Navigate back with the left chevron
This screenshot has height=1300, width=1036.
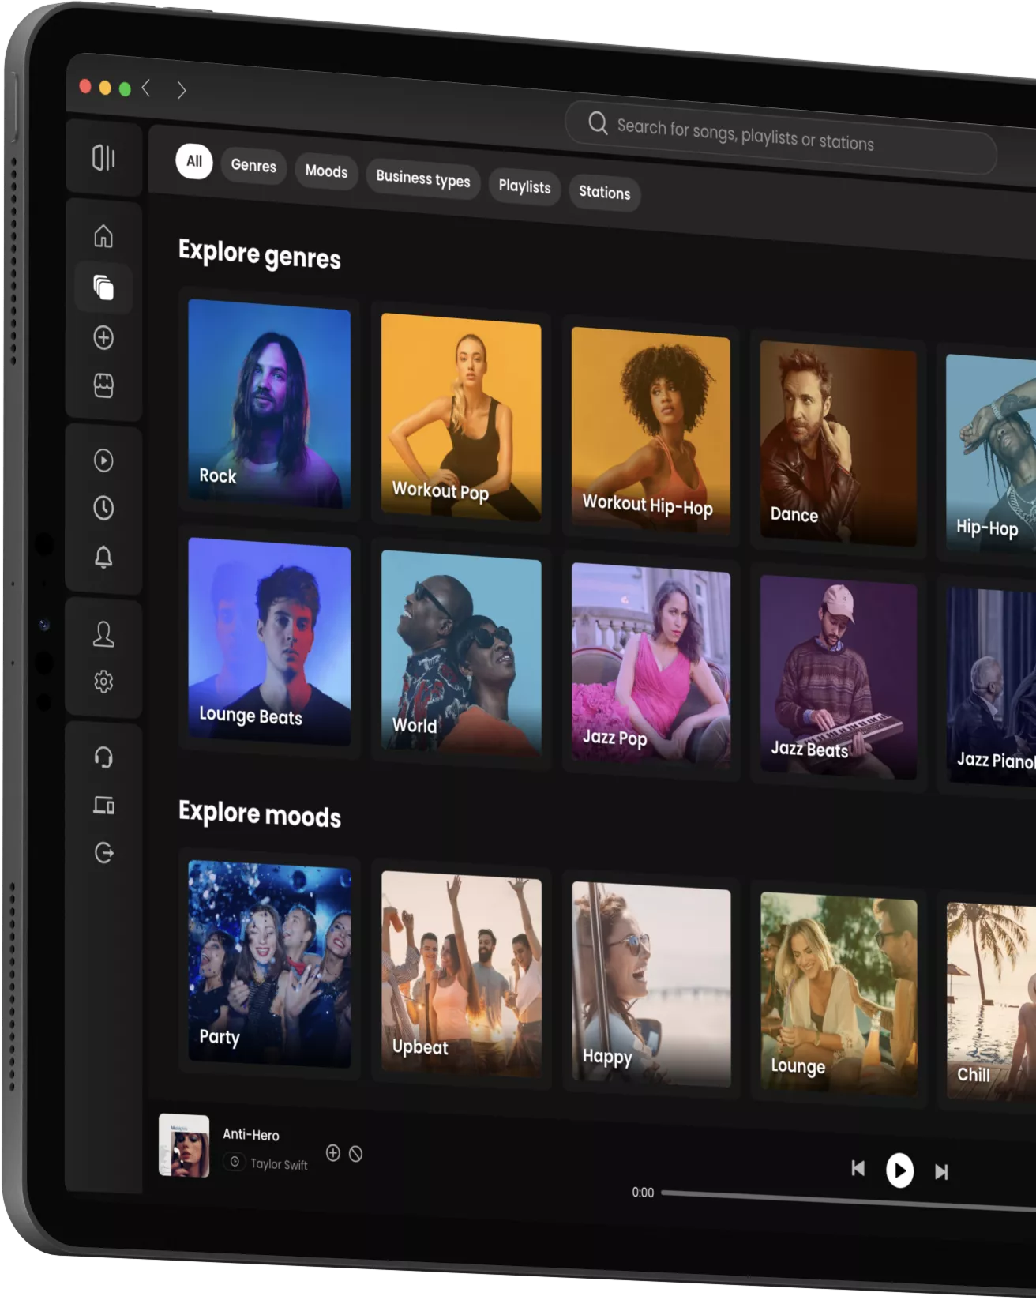point(146,88)
